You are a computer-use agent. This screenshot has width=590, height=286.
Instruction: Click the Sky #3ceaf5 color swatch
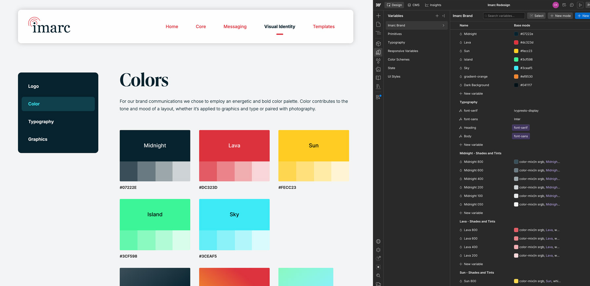pos(516,68)
